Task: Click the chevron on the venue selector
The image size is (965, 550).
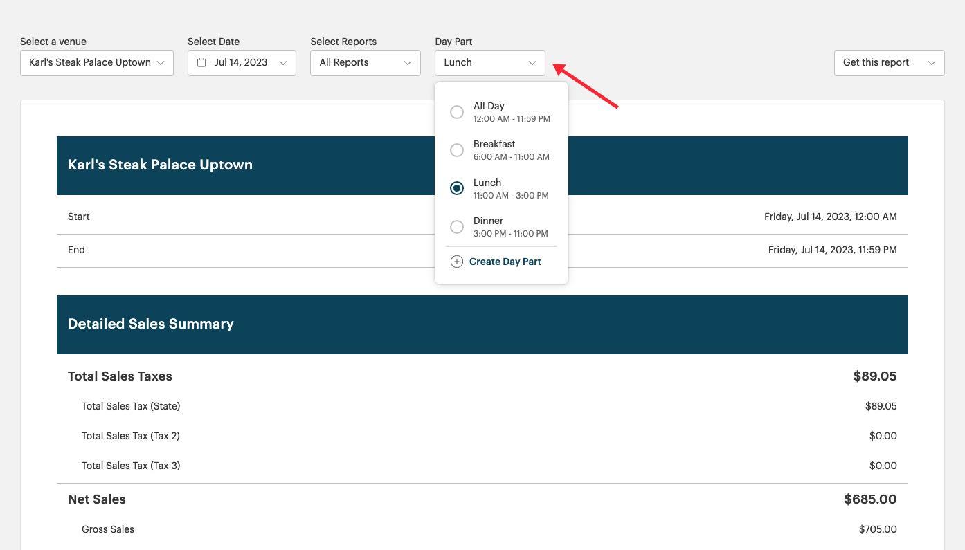Action: click(x=161, y=62)
